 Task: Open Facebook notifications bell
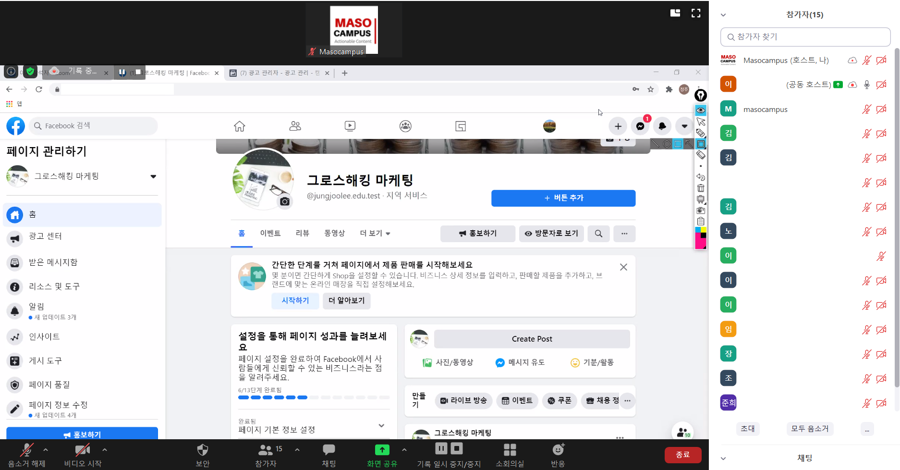click(x=662, y=126)
